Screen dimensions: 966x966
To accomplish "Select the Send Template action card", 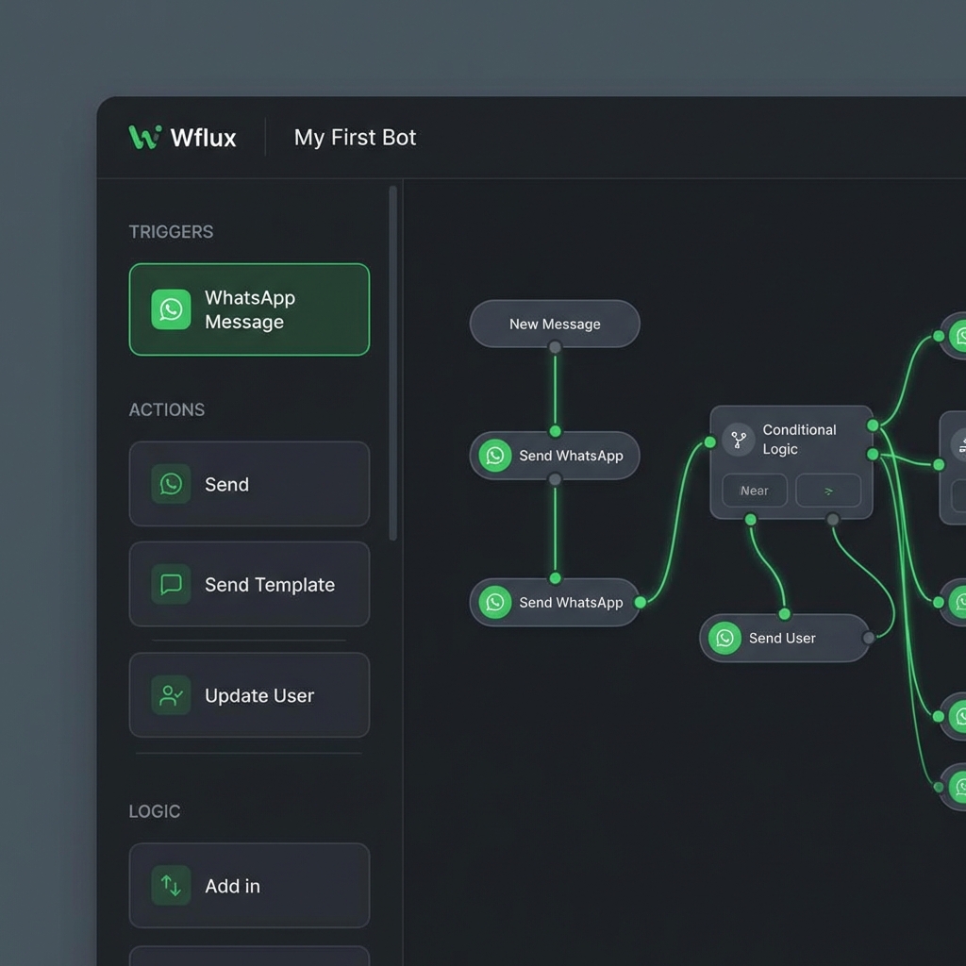I will click(x=249, y=585).
